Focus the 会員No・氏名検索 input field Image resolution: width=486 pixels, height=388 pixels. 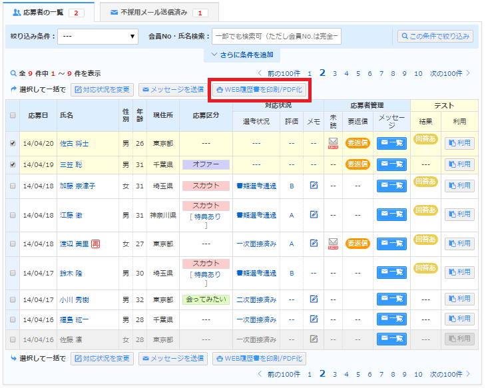pos(276,36)
